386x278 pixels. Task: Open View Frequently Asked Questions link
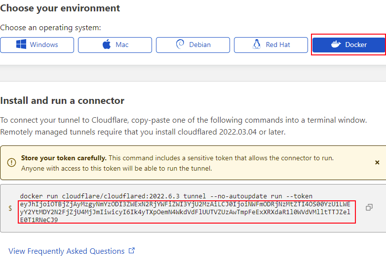[x=67, y=251]
